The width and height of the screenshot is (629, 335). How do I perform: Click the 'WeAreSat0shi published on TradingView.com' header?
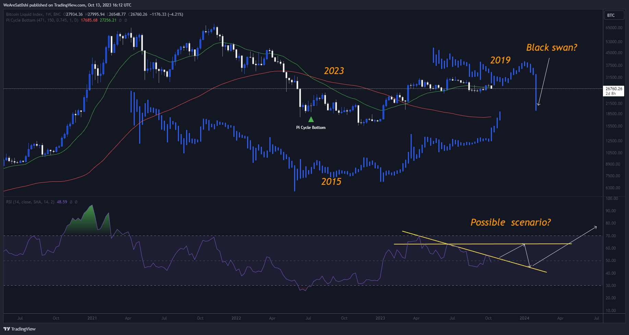(45, 5)
